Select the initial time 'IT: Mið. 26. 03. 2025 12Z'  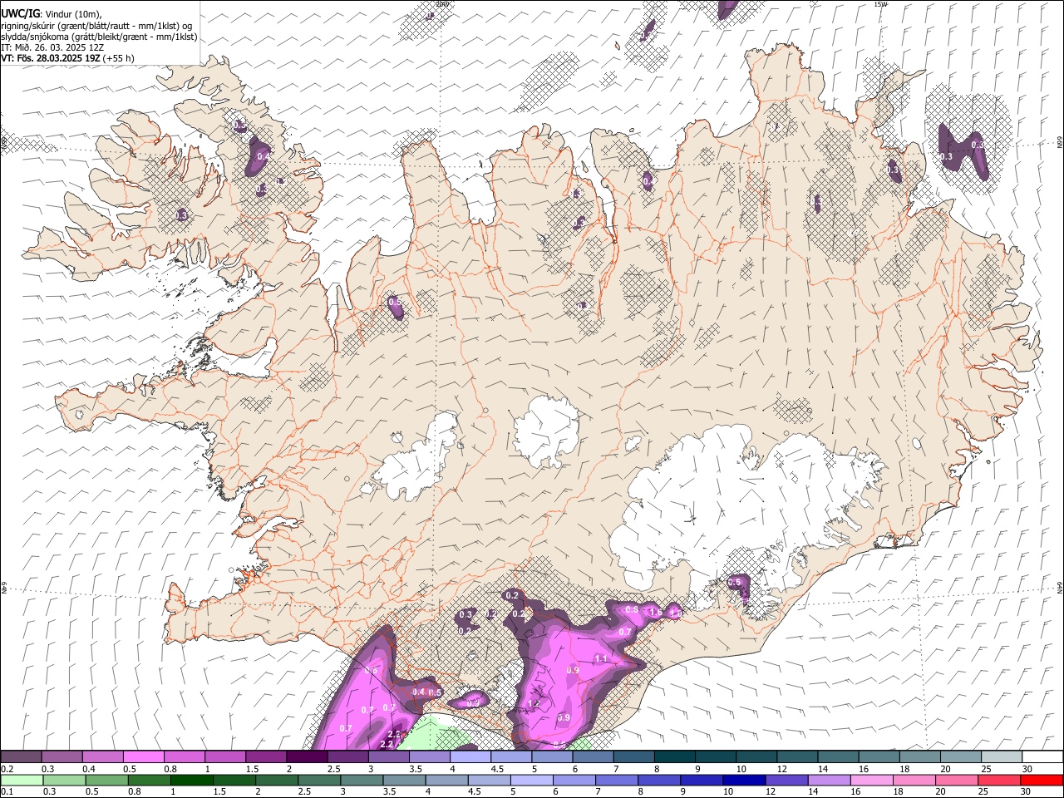52,47
